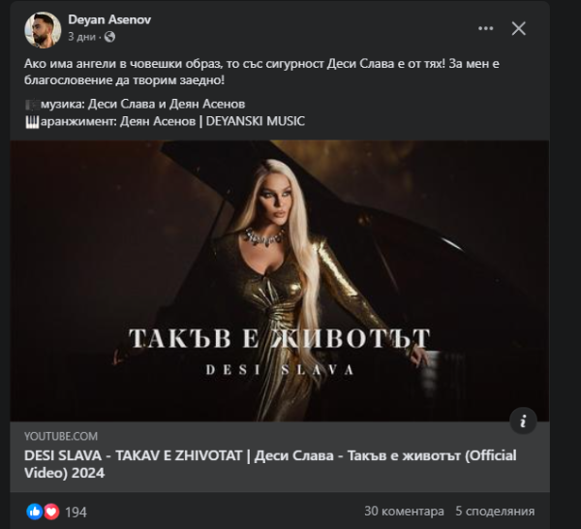Image resolution: width=581 pixels, height=529 pixels.
Task: View the "5 споделяния" shares list
Action: pyautogui.click(x=494, y=511)
